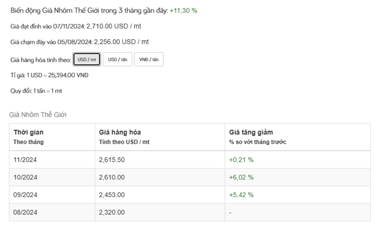Click the Giá tăng giảm column header
The width and height of the screenshot is (375, 225).
[251, 132]
